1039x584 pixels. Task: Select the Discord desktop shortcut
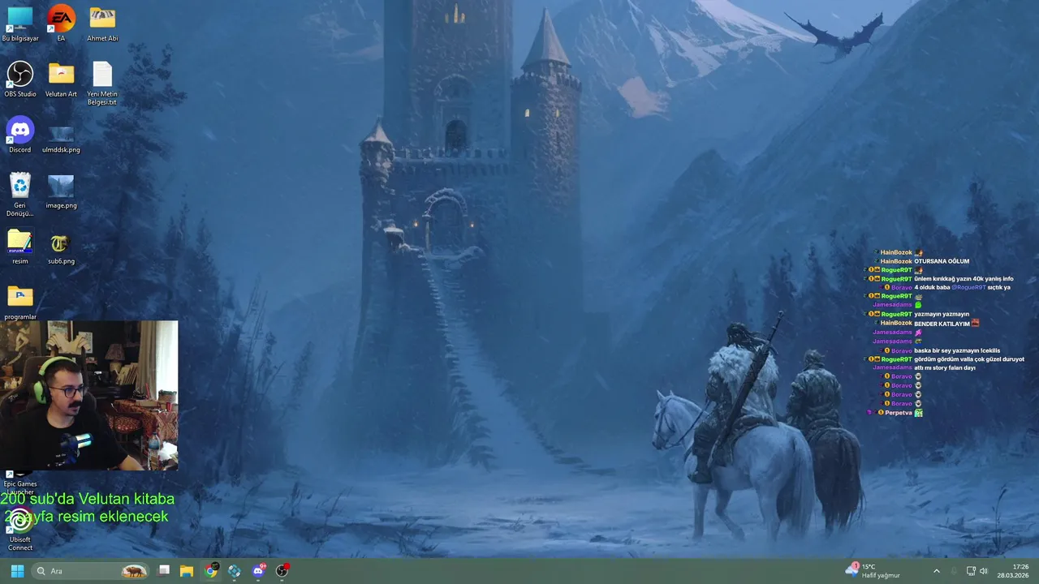pos(19,135)
